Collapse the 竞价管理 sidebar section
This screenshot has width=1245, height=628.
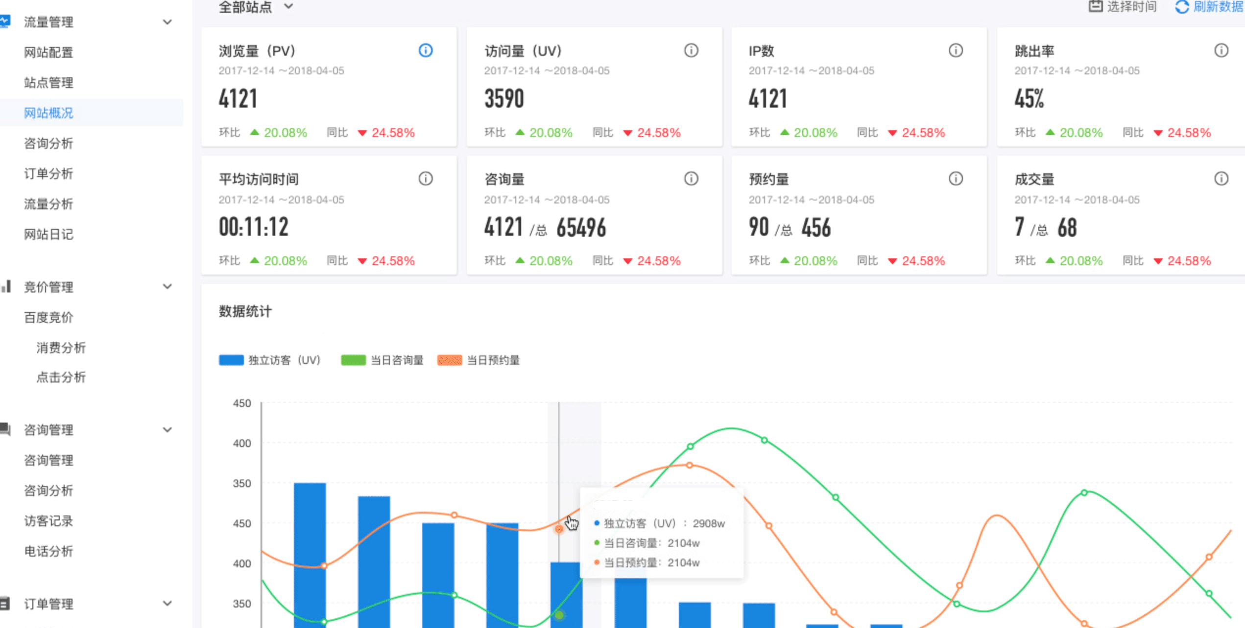coord(167,287)
